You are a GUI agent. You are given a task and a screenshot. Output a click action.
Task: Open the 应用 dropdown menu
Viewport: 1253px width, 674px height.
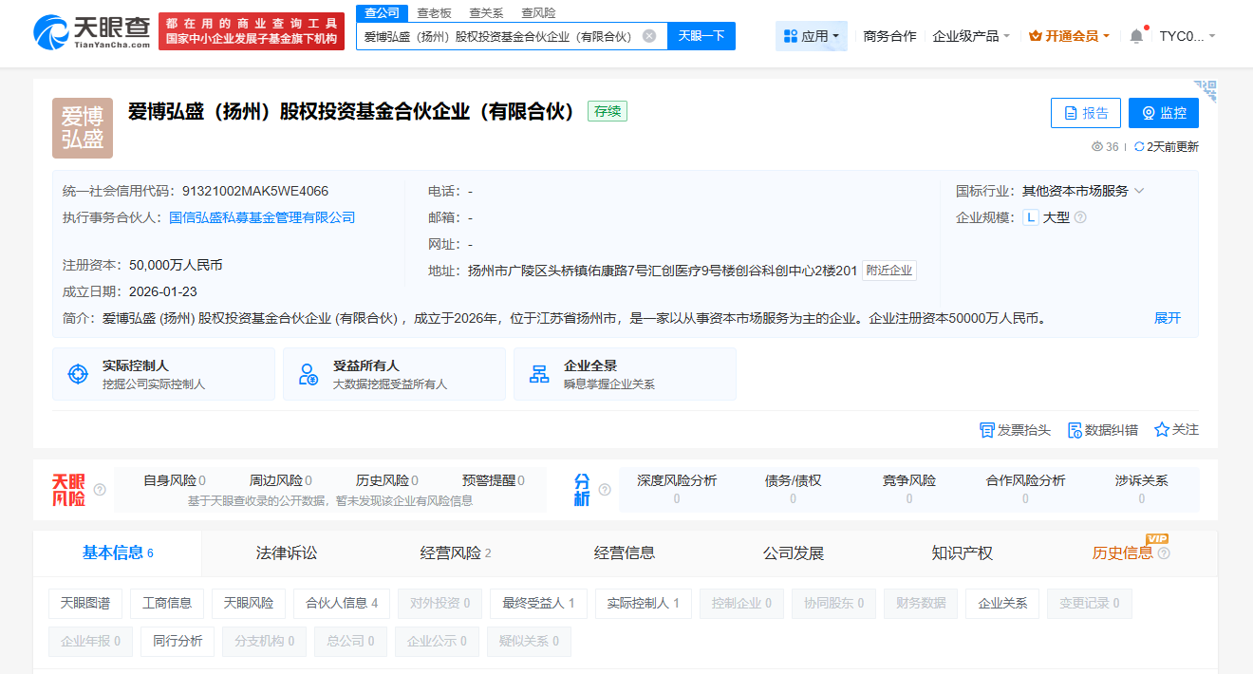point(812,36)
